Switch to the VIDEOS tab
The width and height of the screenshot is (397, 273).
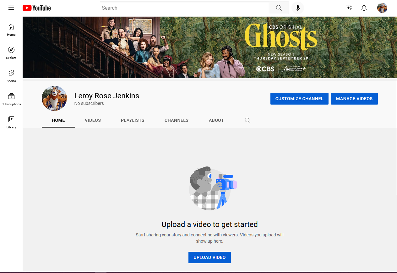click(93, 120)
